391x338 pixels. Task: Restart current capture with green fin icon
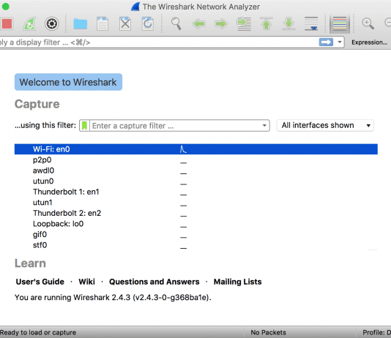point(29,24)
